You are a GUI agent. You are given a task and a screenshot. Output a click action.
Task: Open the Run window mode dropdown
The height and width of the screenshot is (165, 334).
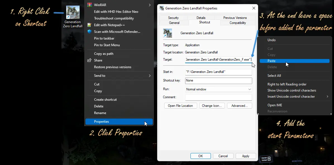coord(249,89)
